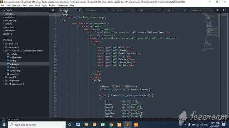This screenshot has height=128, width=229.
Task: Expand the ssb assignment_1 folder arrow
Action: [x=3, y=84]
